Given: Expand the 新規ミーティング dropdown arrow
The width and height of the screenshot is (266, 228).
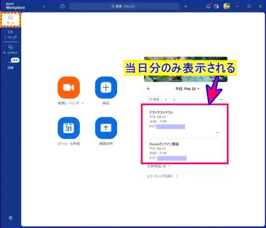Looking at the screenshot, I should click(83, 103).
